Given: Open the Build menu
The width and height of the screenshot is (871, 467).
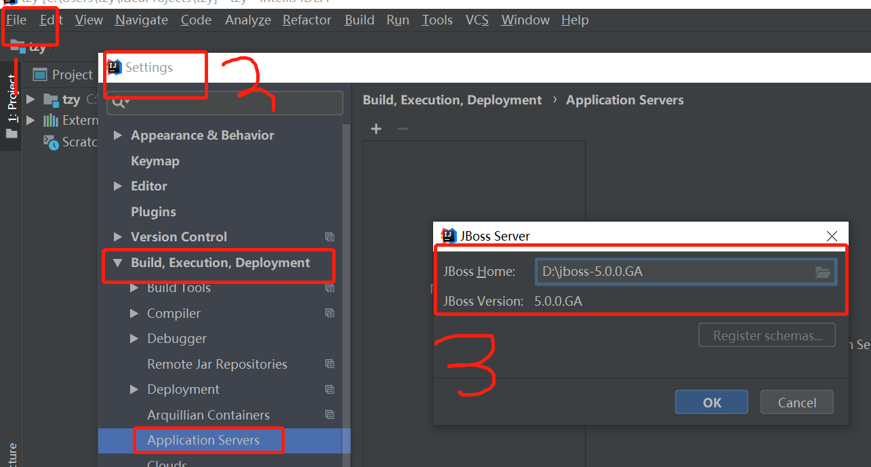Looking at the screenshot, I should [359, 20].
